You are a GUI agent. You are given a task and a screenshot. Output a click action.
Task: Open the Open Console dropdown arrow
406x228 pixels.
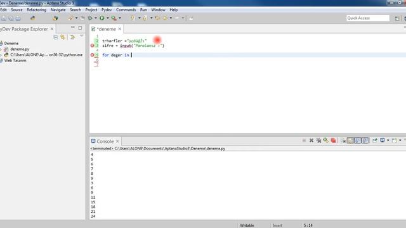pyautogui.click(x=400, y=141)
